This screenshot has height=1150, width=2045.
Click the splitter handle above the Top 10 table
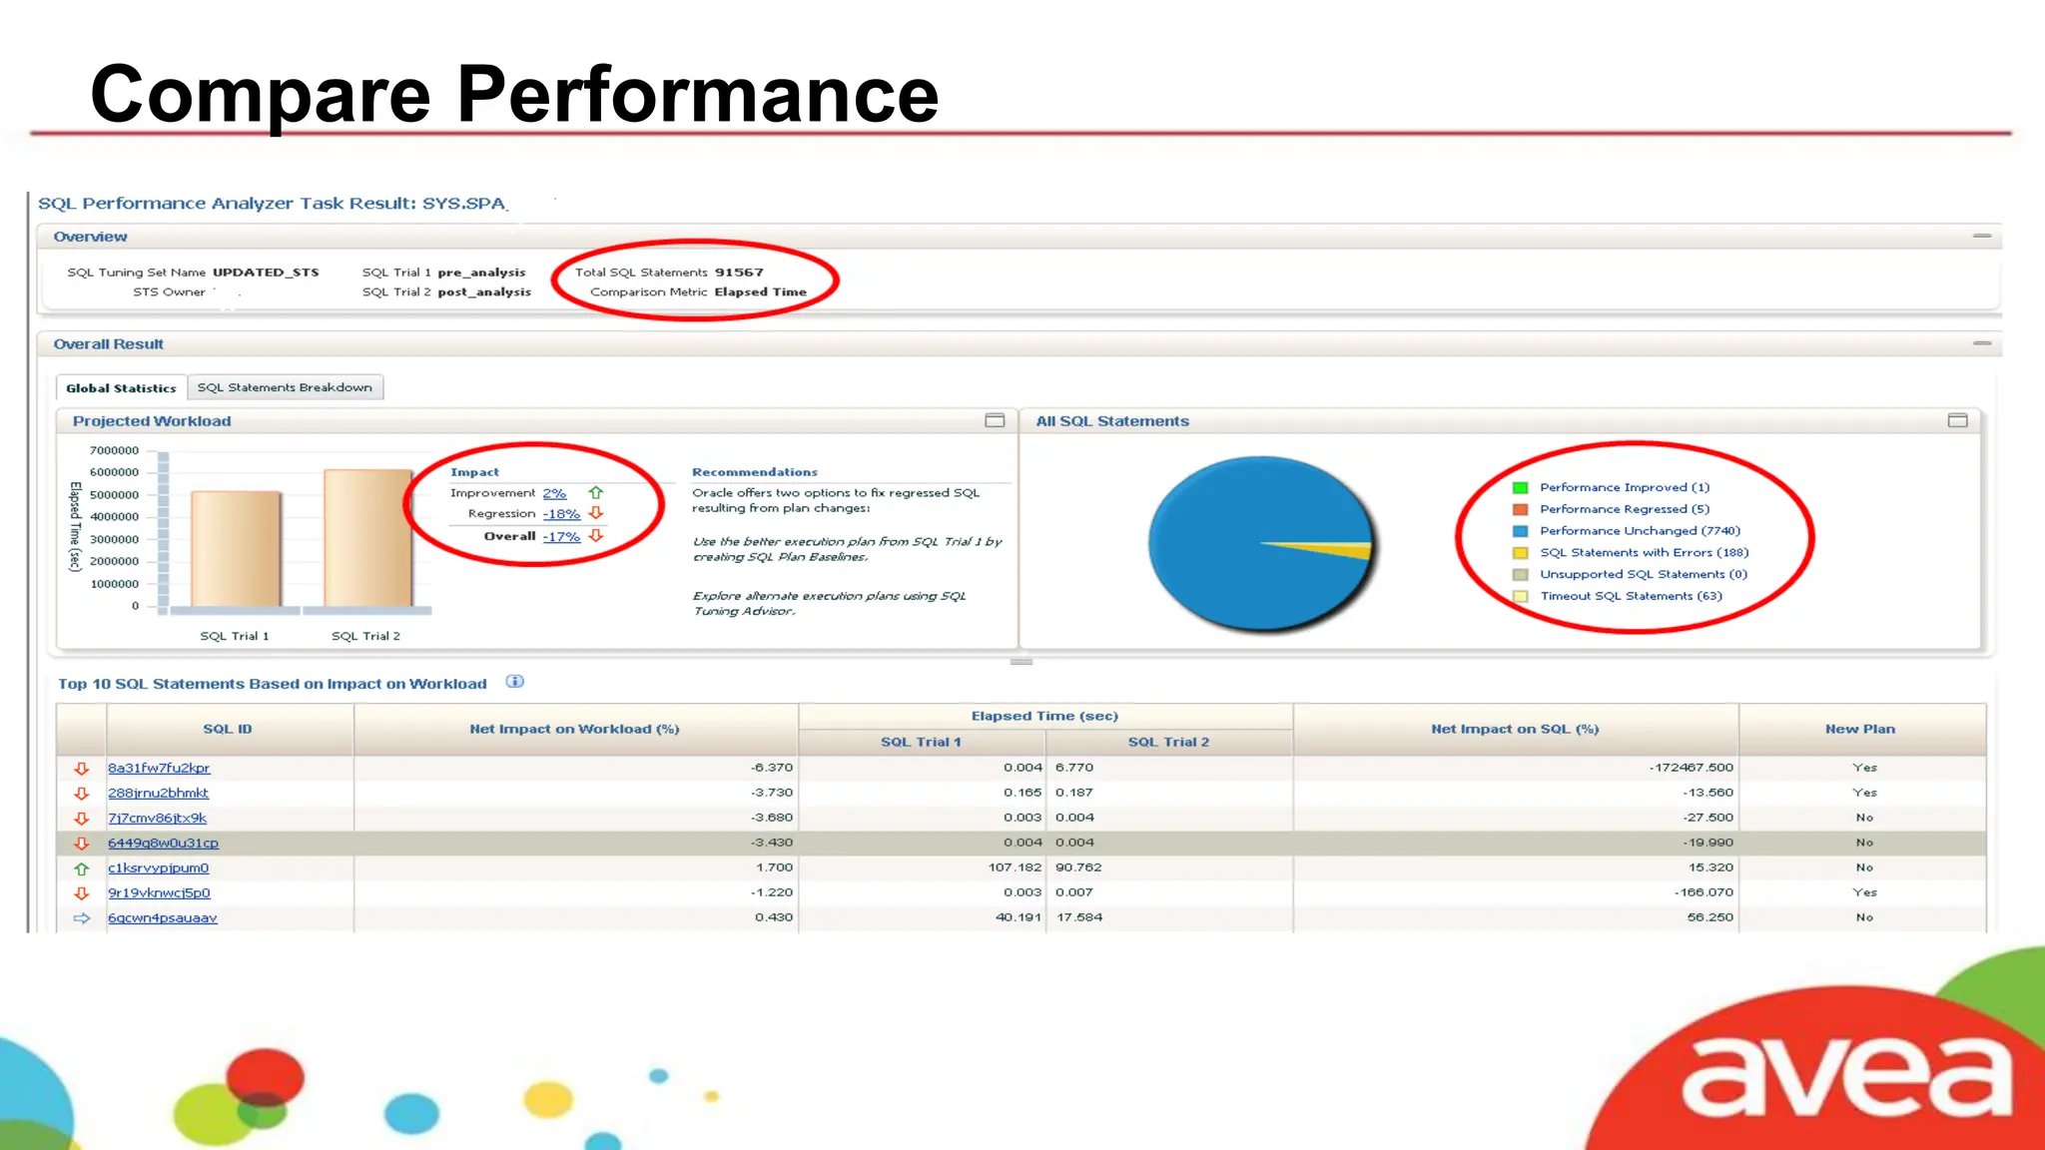(1021, 662)
